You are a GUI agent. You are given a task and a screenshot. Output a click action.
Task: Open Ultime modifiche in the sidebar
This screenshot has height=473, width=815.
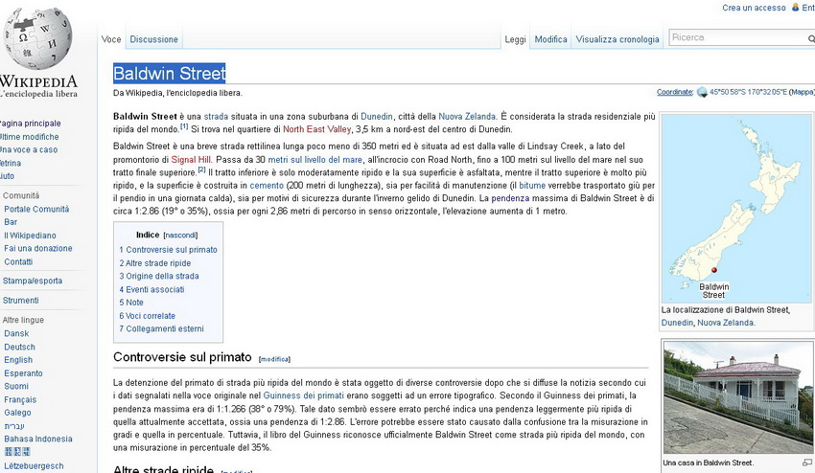(x=29, y=137)
